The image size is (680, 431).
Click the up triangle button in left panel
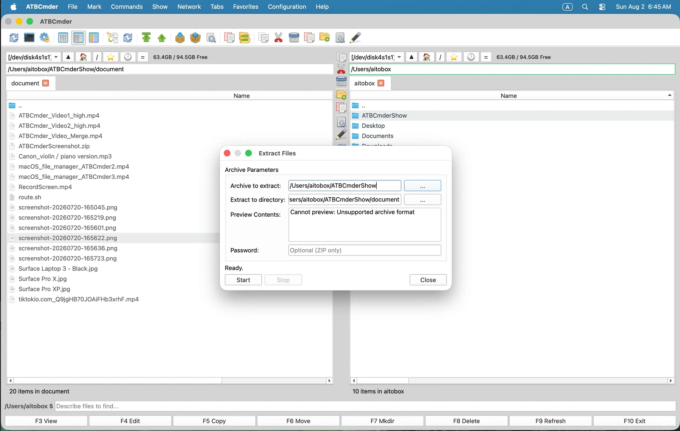[68, 57]
